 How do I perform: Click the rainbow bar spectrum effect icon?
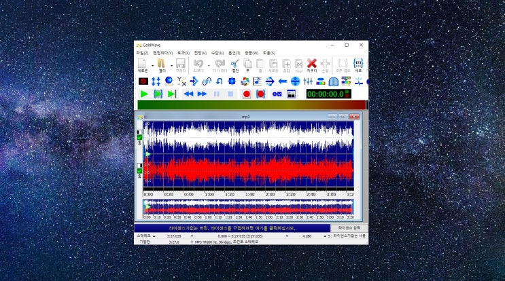click(x=320, y=81)
